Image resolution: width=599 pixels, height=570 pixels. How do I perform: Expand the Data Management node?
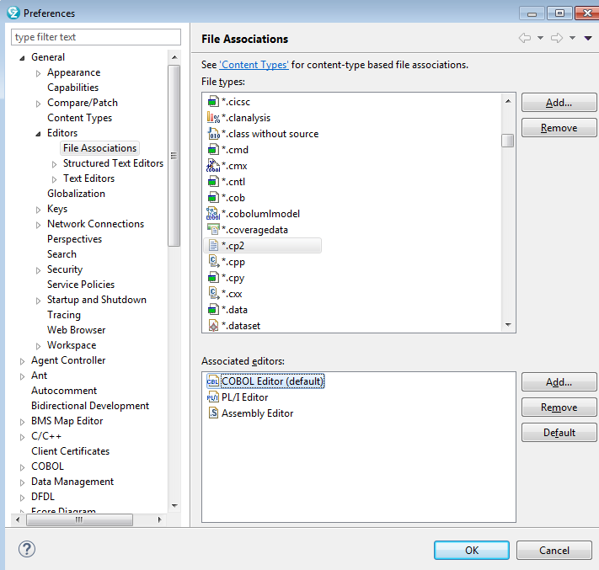[22, 482]
